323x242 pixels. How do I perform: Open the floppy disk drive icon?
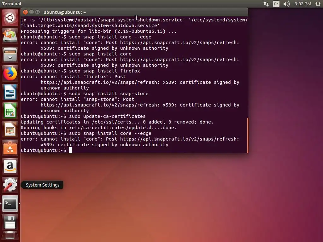(x=10, y=222)
